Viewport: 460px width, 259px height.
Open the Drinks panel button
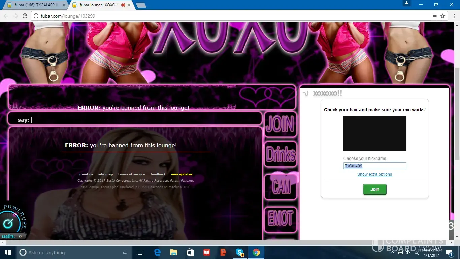click(x=281, y=154)
